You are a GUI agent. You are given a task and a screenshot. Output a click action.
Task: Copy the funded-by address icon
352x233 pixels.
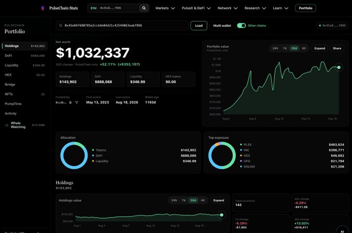(70, 102)
